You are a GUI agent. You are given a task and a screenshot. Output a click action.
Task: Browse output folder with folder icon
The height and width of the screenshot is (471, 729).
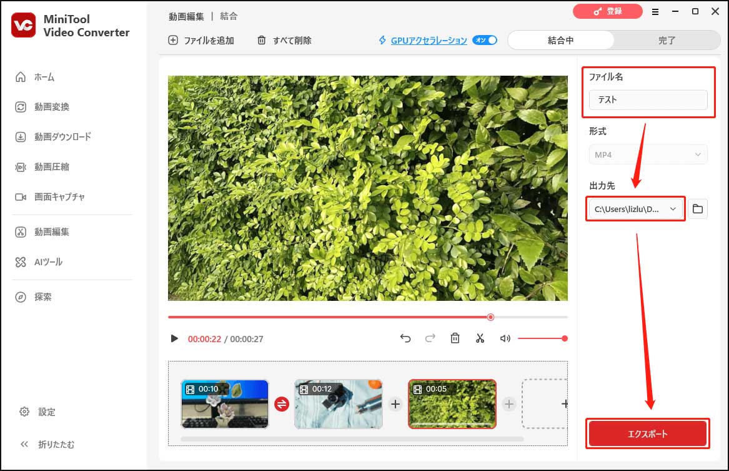697,209
